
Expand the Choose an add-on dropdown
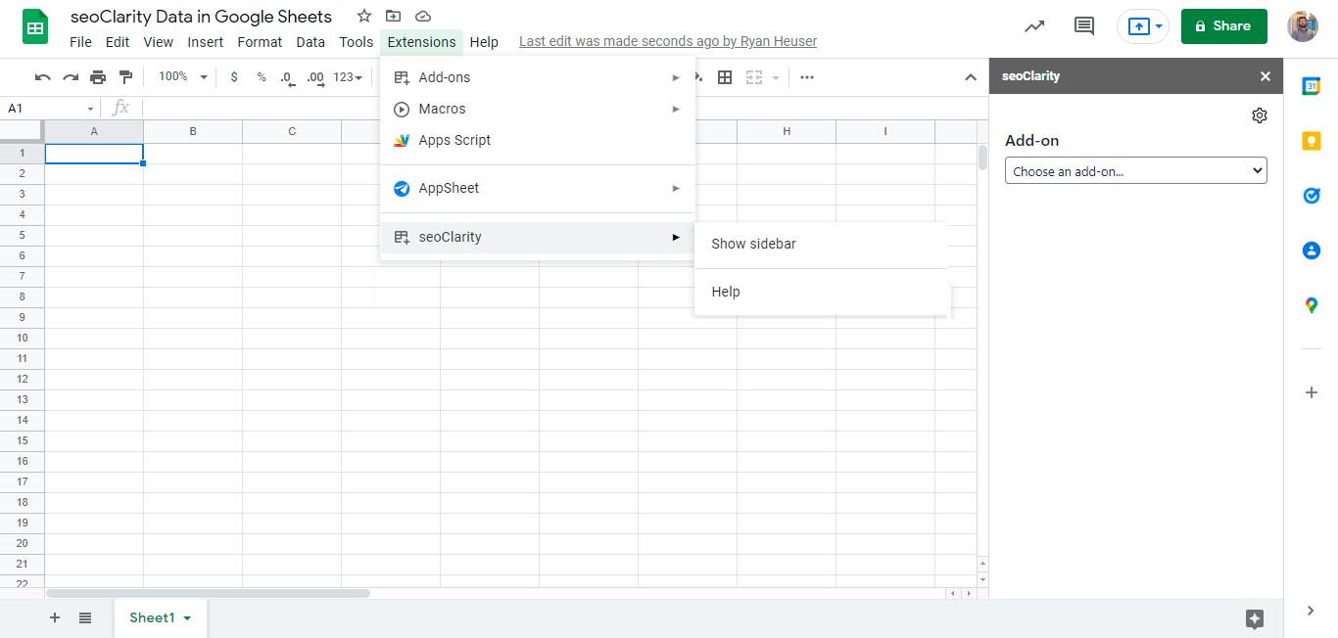pyautogui.click(x=1136, y=171)
